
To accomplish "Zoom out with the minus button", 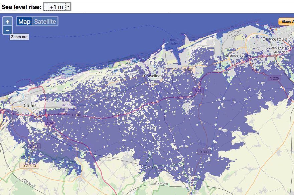I will [7, 30].
